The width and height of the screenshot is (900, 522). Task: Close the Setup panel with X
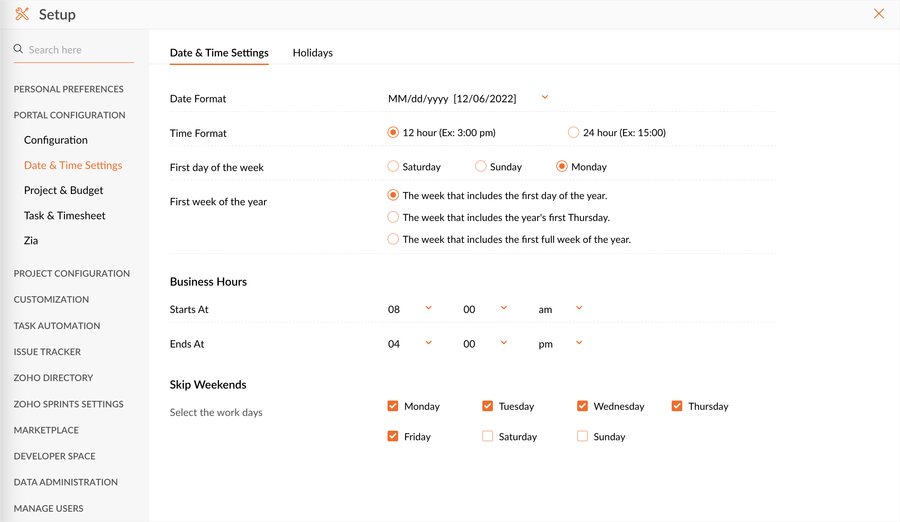click(x=878, y=14)
